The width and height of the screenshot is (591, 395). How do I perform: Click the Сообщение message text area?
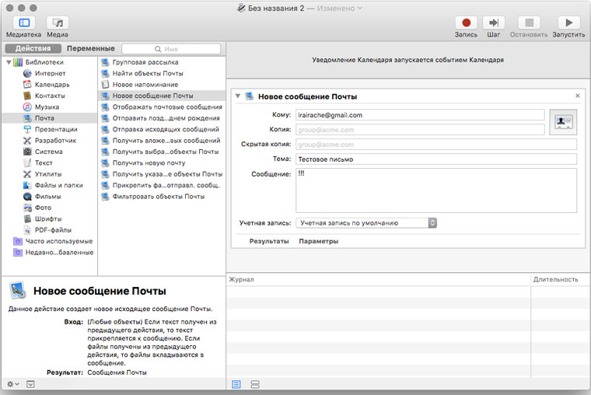[436, 191]
